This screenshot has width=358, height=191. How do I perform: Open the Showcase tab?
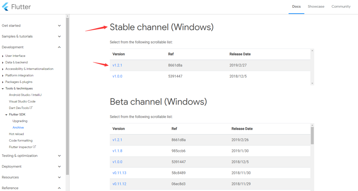316,7
